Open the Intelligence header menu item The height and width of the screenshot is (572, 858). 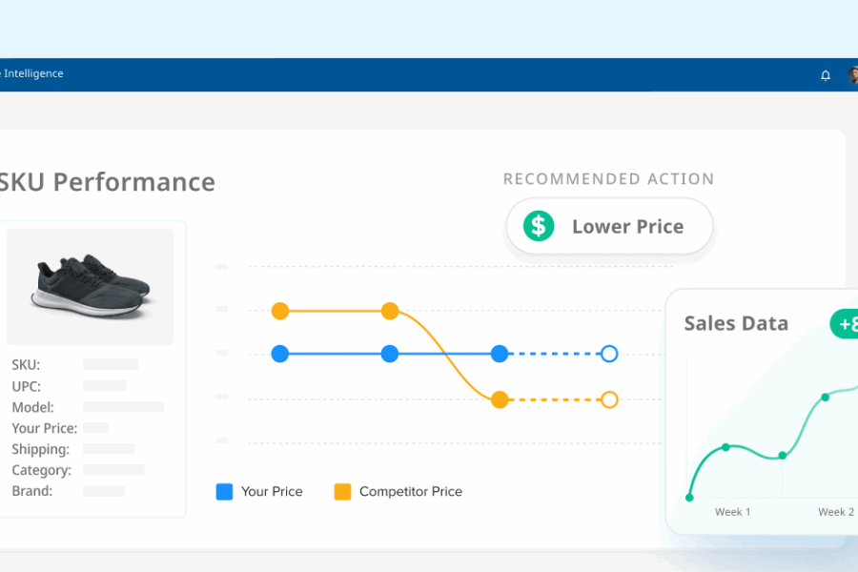31,73
